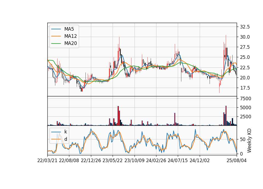Click the 2500 volume axis label
Viewport: 263px width, 189px height.
pyautogui.click(x=245, y=117)
